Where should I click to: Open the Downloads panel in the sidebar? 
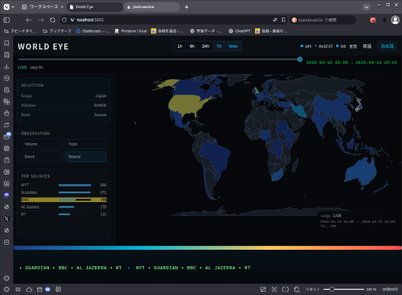[6, 67]
